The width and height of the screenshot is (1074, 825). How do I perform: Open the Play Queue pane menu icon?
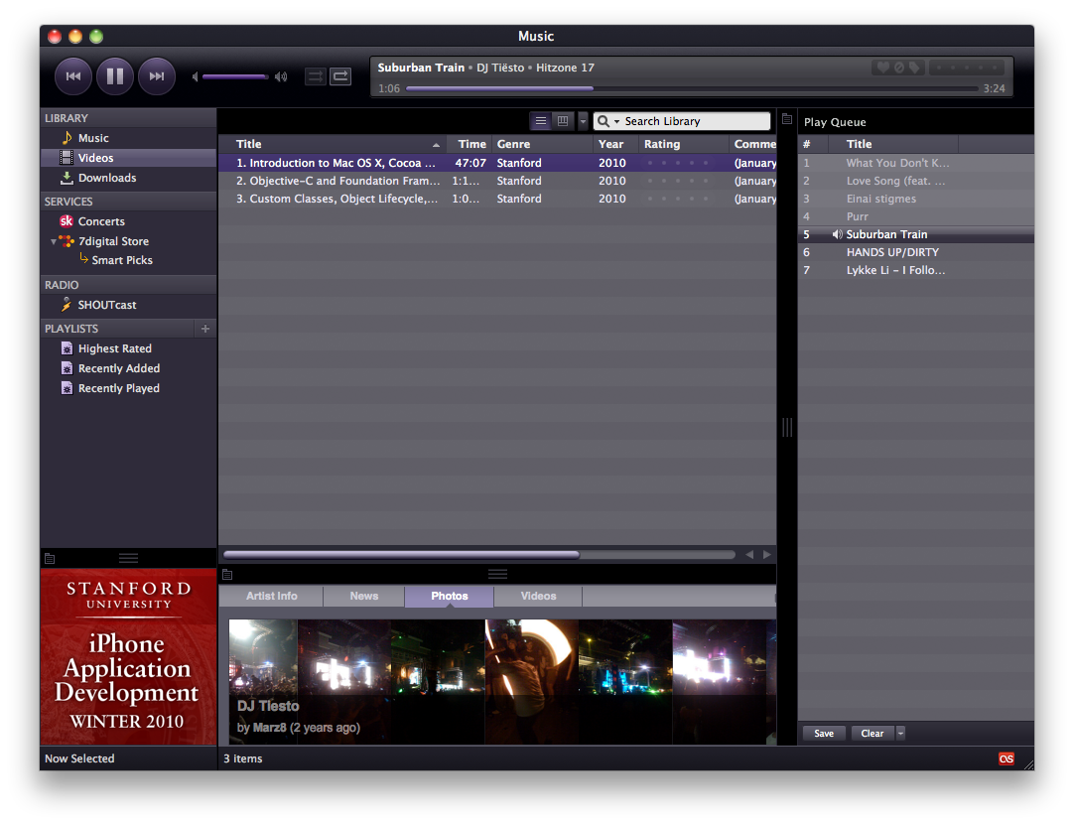coord(787,119)
